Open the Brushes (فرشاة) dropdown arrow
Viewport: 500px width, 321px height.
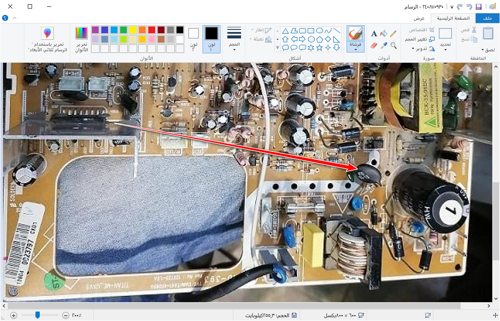click(355, 50)
